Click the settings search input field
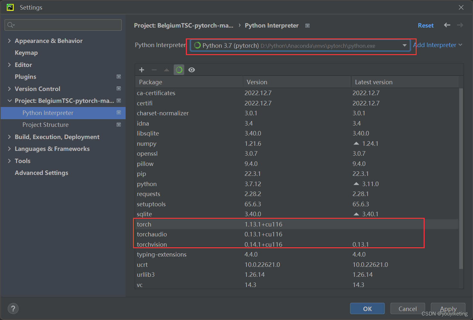This screenshot has height=320, width=473. tap(63, 25)
